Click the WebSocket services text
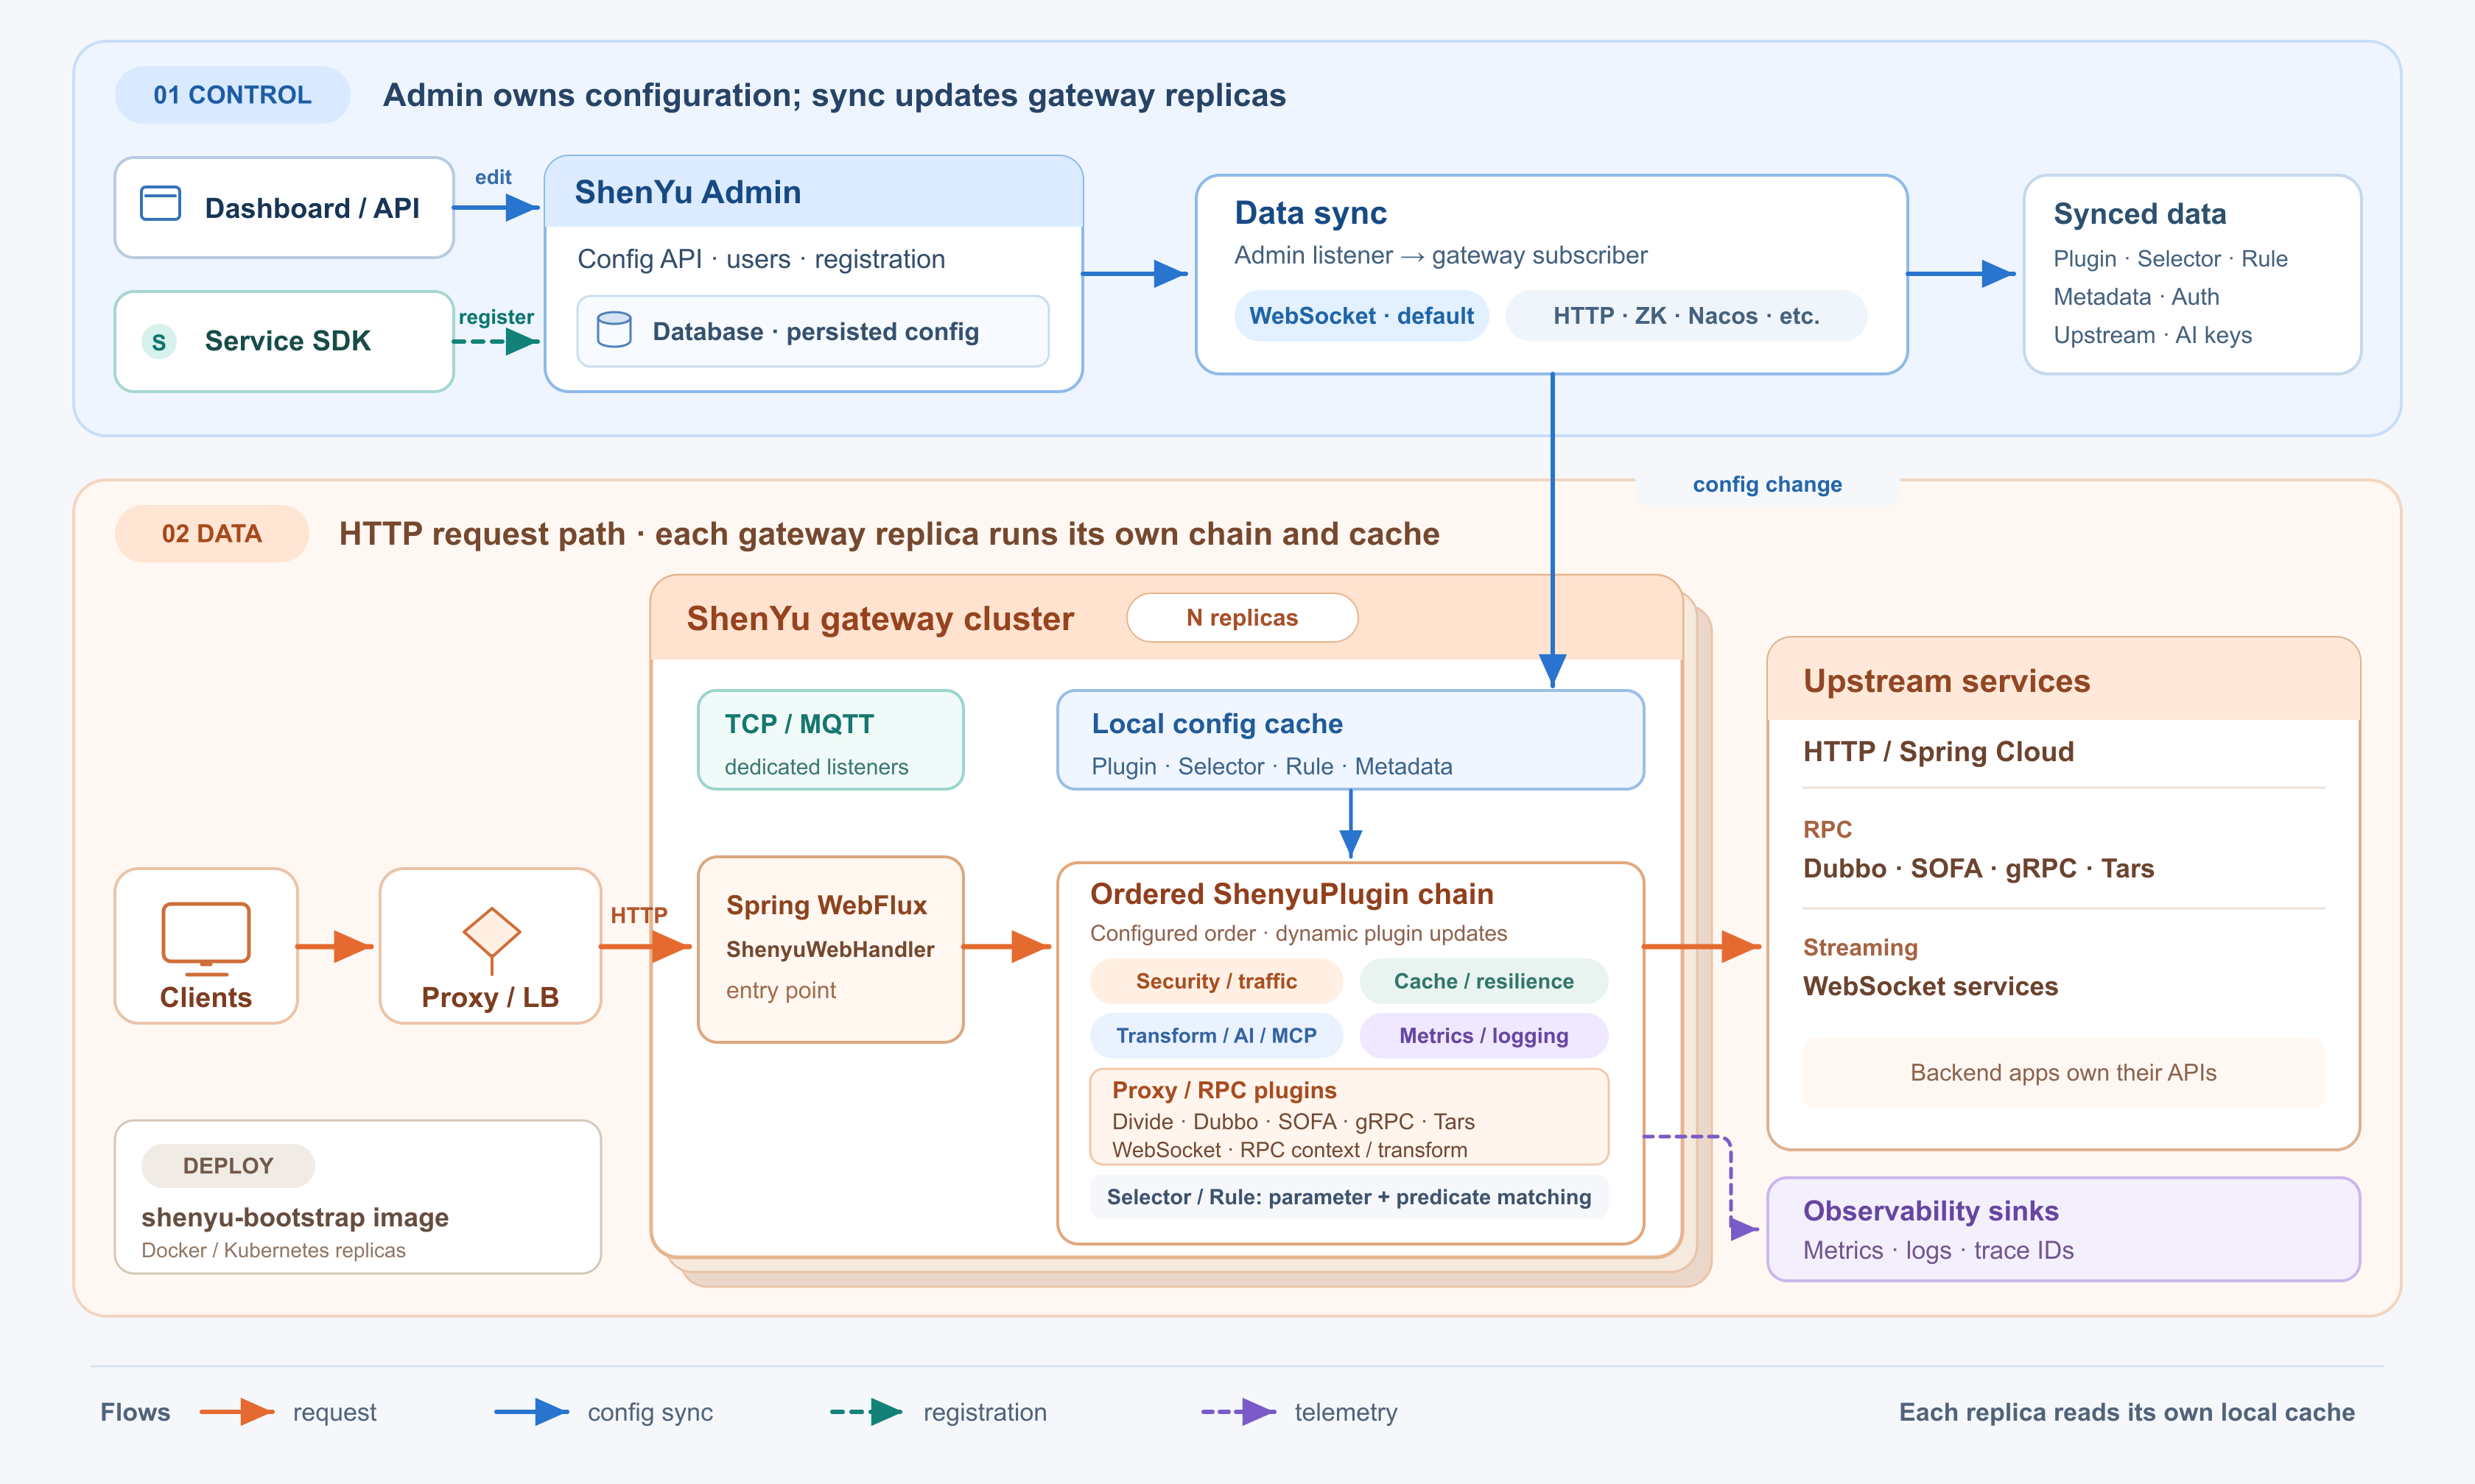 (1931, 986)
